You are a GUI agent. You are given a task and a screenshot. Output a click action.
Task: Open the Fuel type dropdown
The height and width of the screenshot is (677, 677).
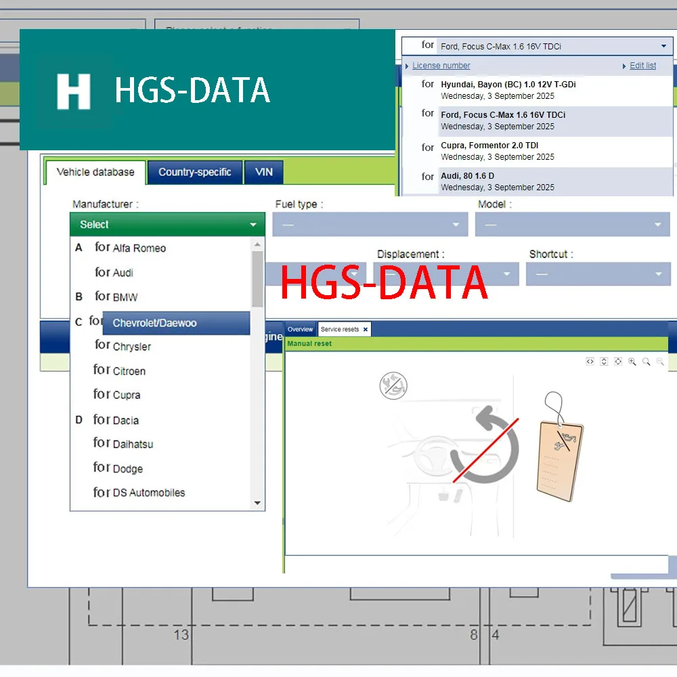370,225
